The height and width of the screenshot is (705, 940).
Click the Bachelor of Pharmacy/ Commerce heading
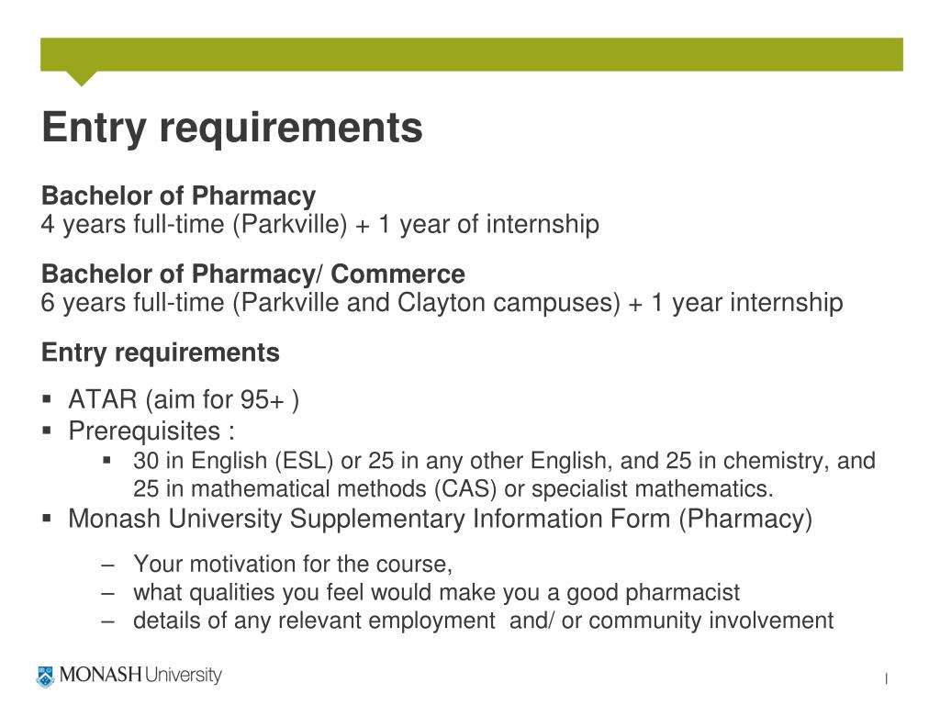pos(253,274)
